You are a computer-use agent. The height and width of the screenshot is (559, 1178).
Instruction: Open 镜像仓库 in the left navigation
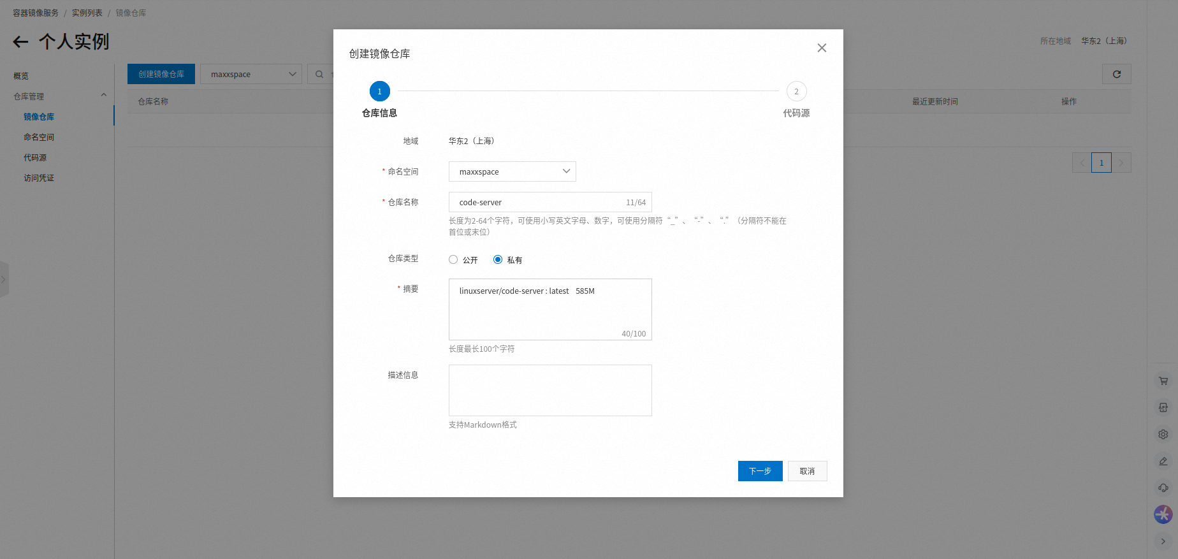[x=39, y=117]
